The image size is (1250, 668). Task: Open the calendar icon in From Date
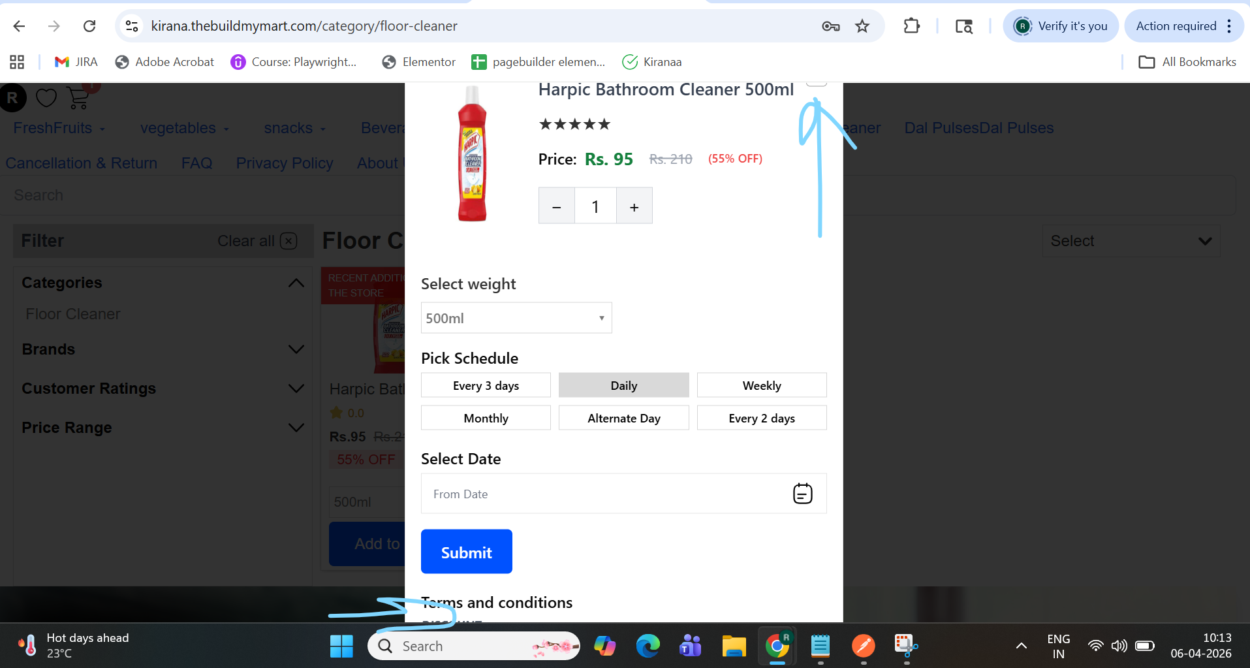click(802, 494)
